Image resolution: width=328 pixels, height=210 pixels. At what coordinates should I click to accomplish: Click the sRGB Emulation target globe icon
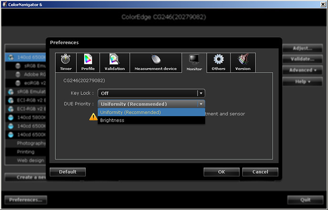click(11, 92)
